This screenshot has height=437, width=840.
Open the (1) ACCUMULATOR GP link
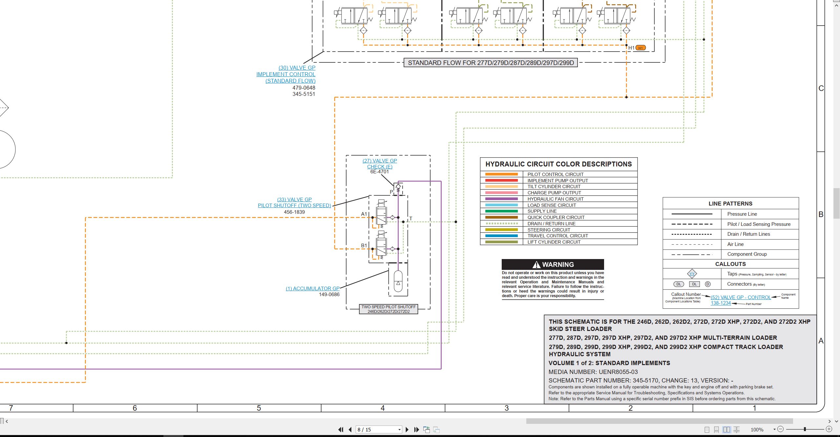313,289
